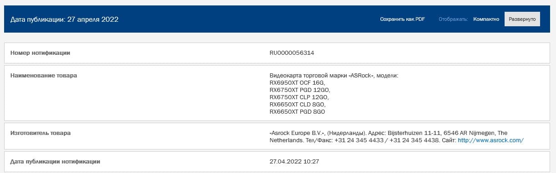Switch display to Компактно view

[486, 19]
